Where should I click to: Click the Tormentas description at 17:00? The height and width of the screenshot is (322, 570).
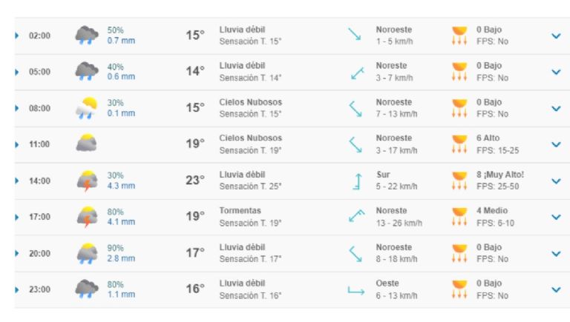pyautogui.click(x=239, y=210)
